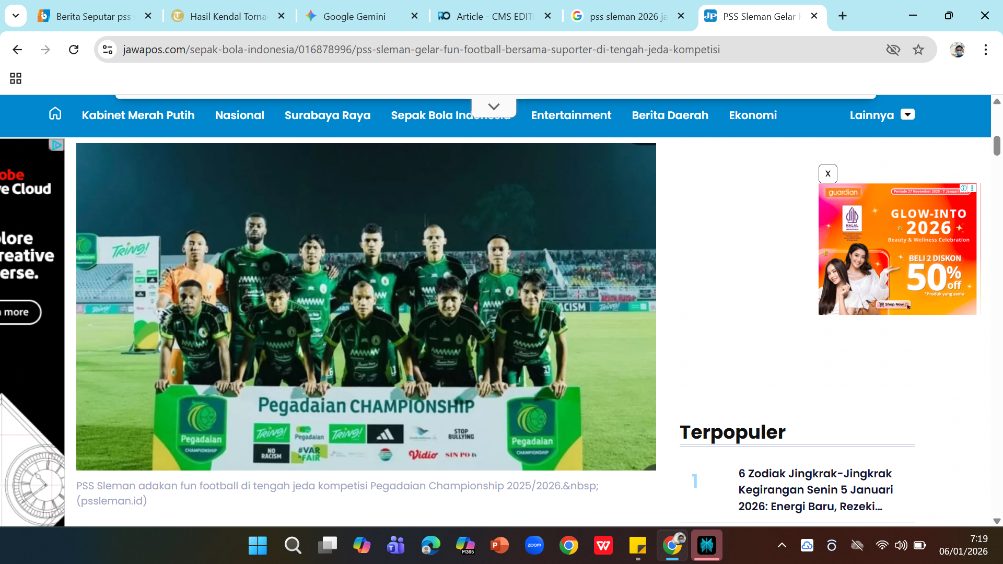Screen dimensions: 1003x564
Task: Open the Chrome three-dot menu
Action: point(986,50)
